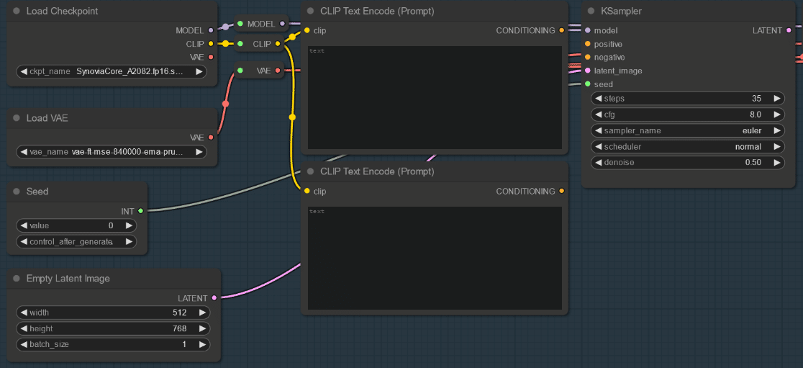Click the LATENT output slot on Empty Latent Image

[214, 297]
